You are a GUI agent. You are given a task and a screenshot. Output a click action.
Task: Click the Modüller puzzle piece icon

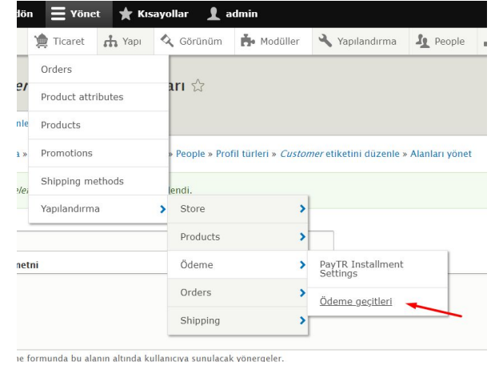point(248,41)
